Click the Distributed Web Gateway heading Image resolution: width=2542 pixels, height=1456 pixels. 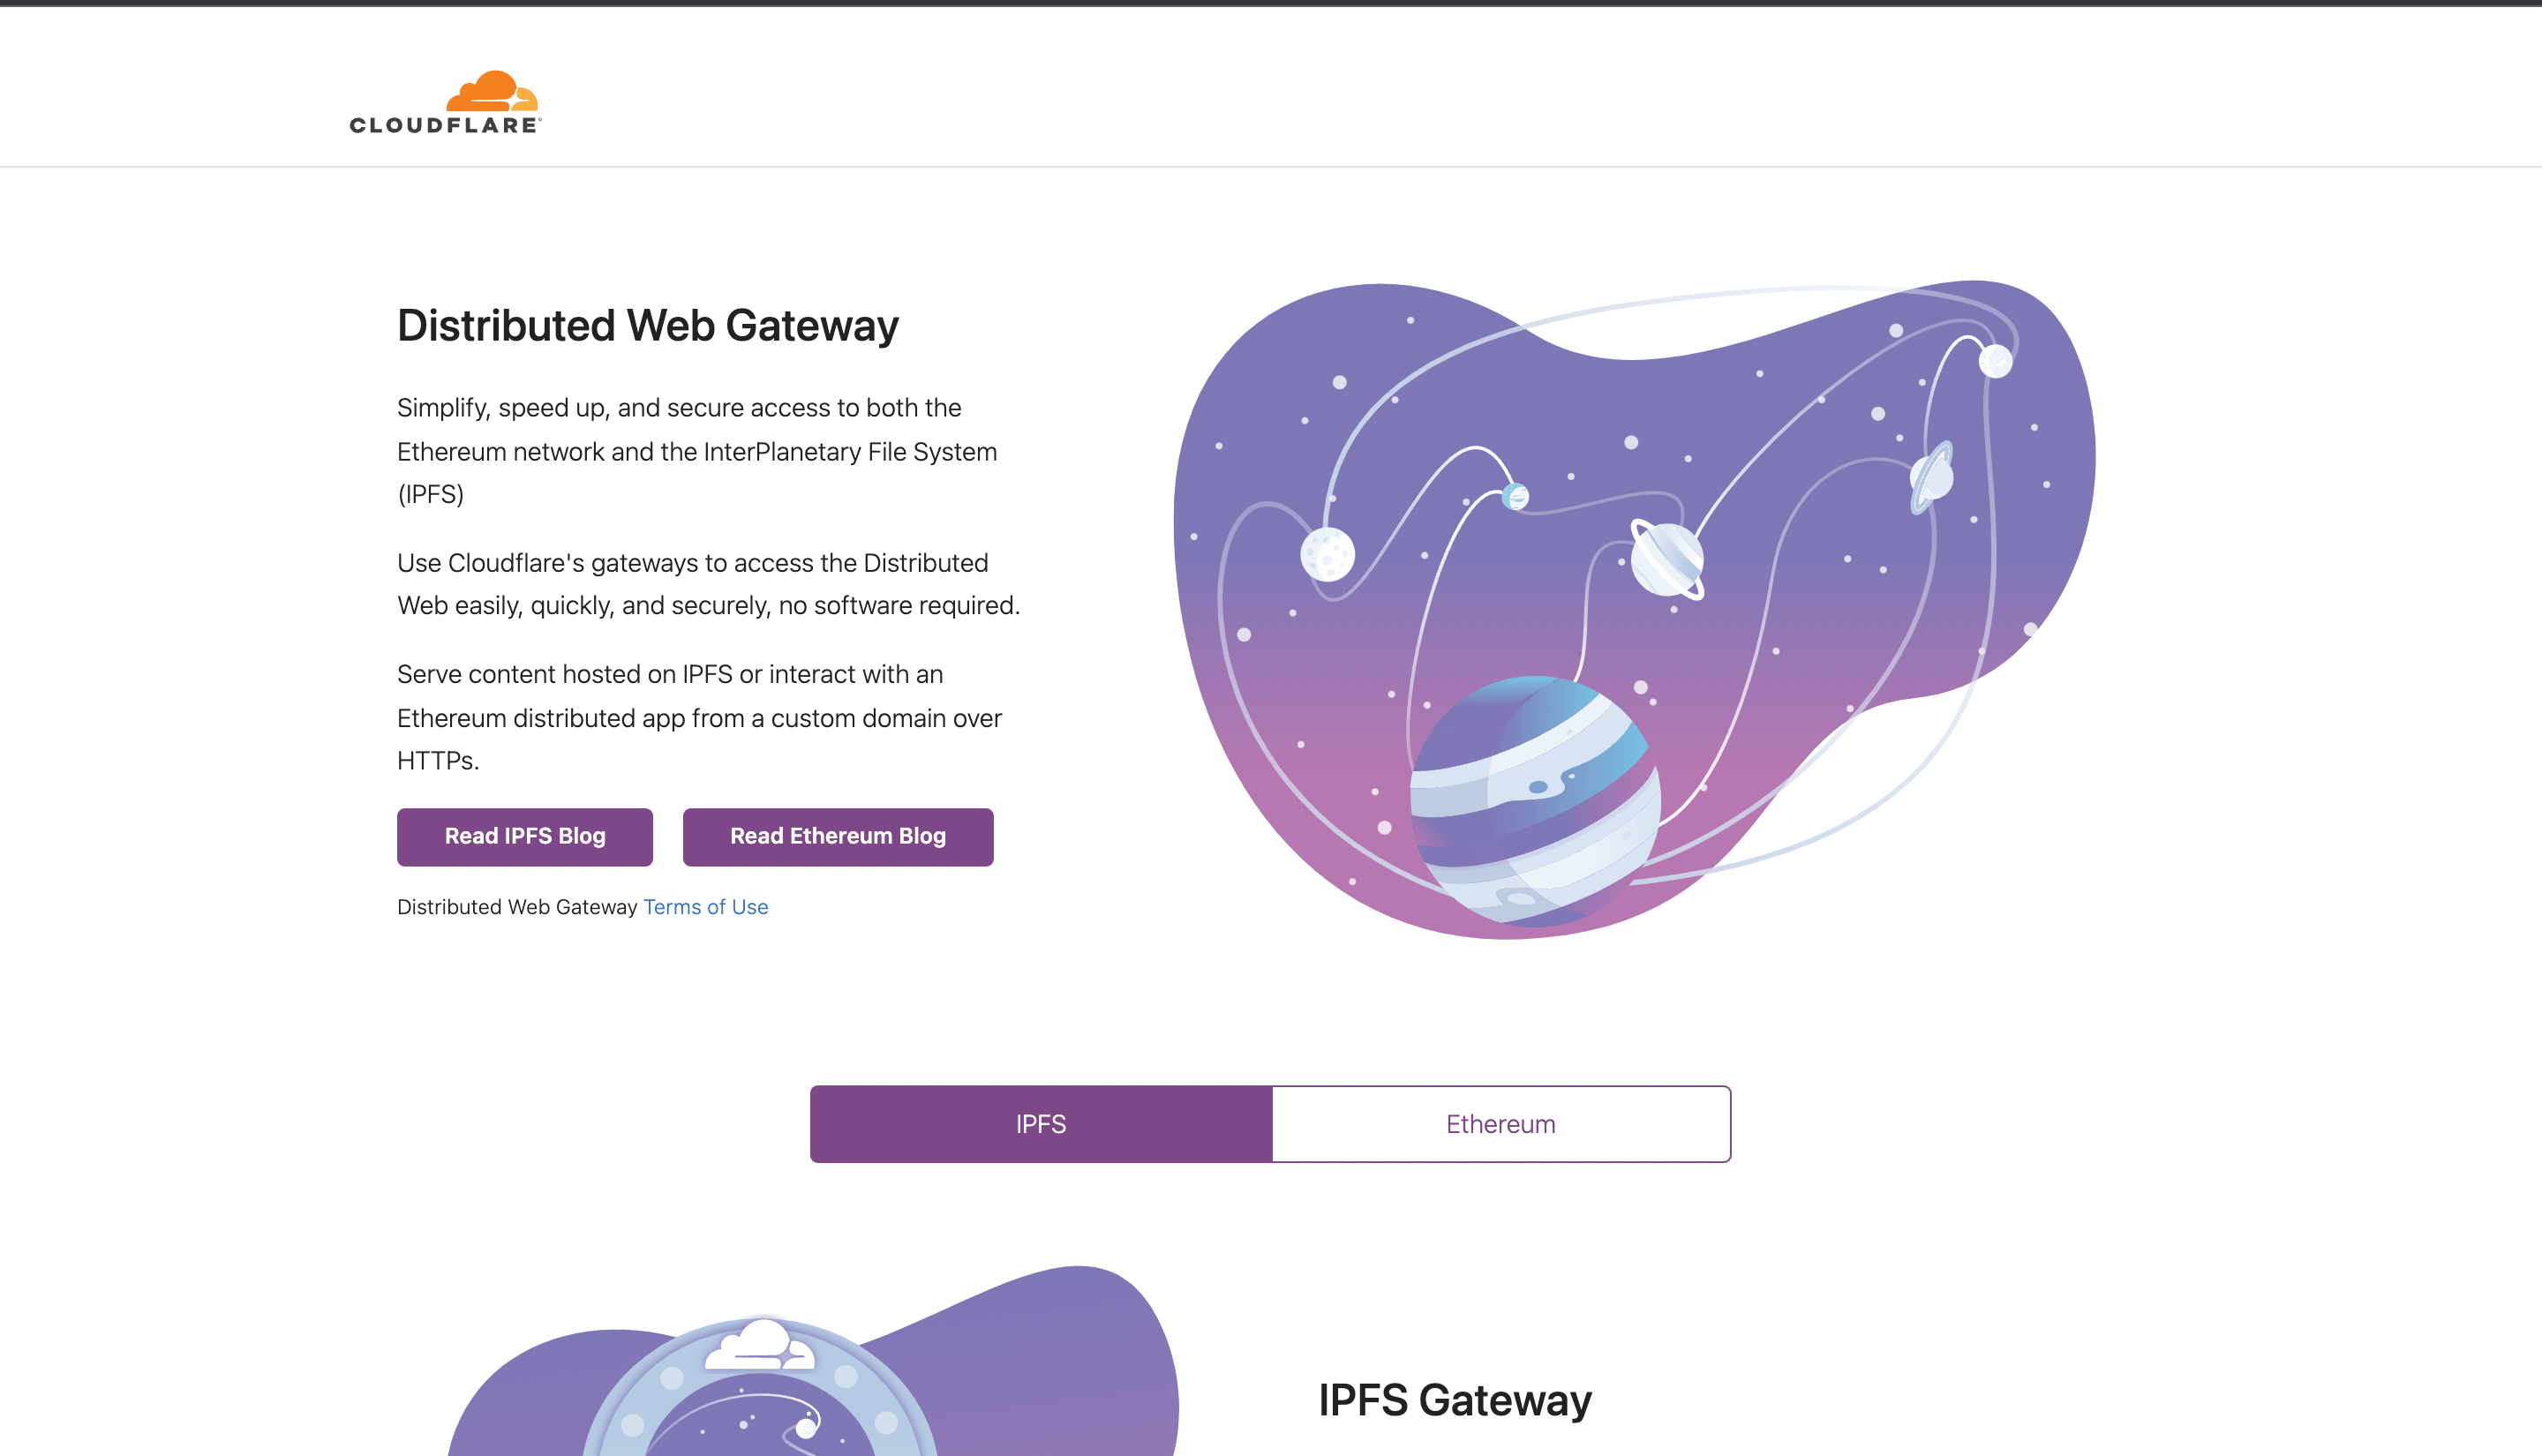pyautogui.click(x=648, y=326)
